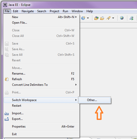The image size is (137, 139).
Task: Open the dropdown arrow beside the S icon
Action: point(88,18)
